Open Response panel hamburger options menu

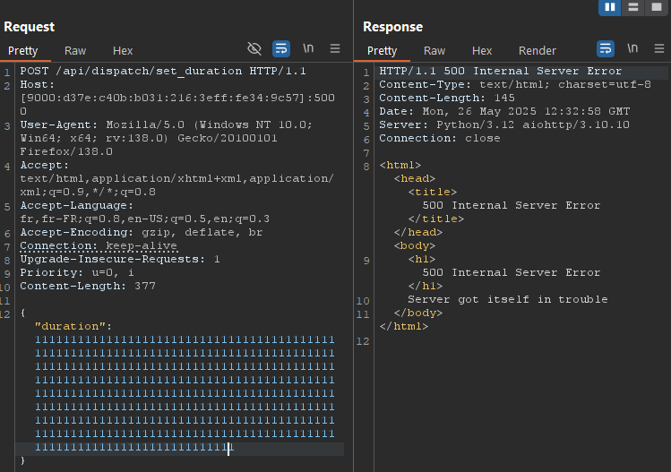coord(659,48)
